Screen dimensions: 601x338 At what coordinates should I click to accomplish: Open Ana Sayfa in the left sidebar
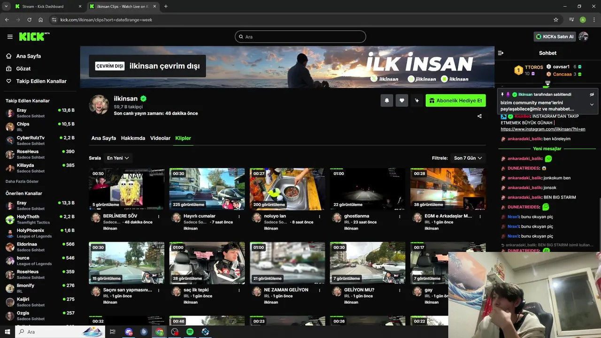point(28,56)
